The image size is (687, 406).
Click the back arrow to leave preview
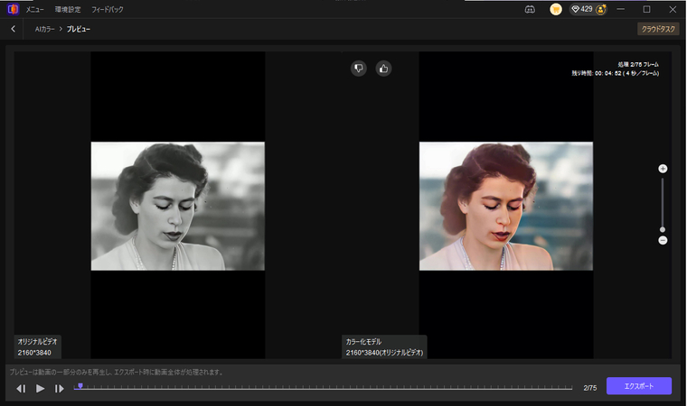tap(13, 29)
